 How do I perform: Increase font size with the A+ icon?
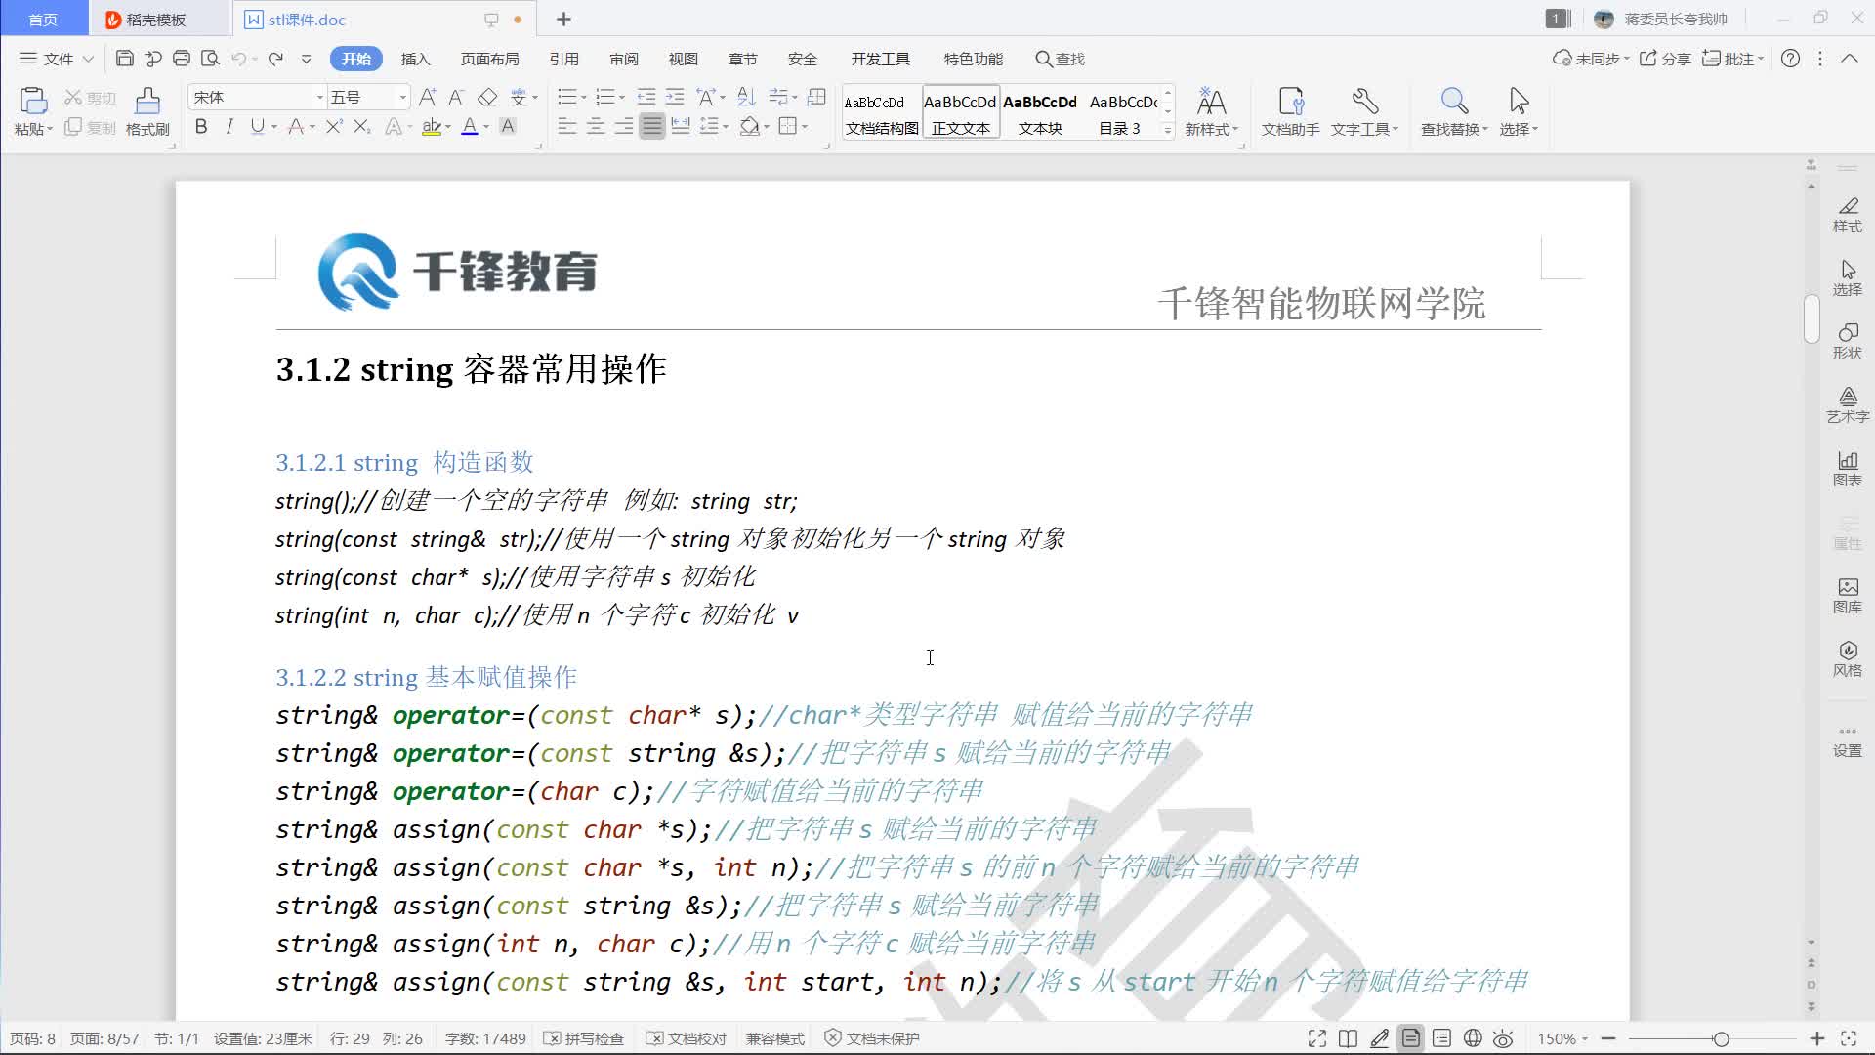point(428,97)
